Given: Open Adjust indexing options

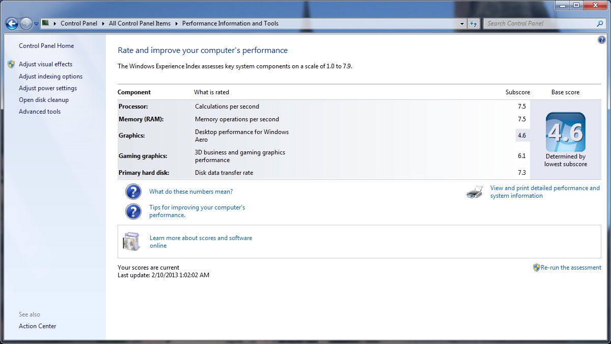Looking at the screenshot, I should pyautogui.click(x=50, y=76).
